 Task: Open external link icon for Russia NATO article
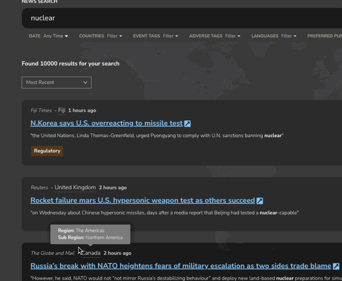click(x=336, y=267)
